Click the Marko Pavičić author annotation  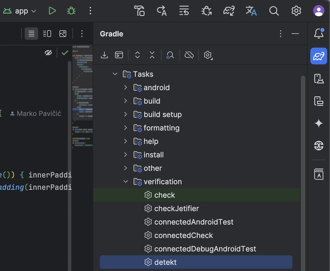(36, 114)
